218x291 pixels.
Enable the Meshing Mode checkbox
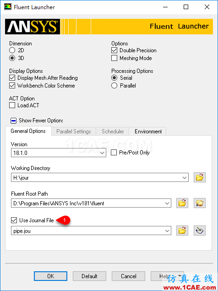coord(114,58)
